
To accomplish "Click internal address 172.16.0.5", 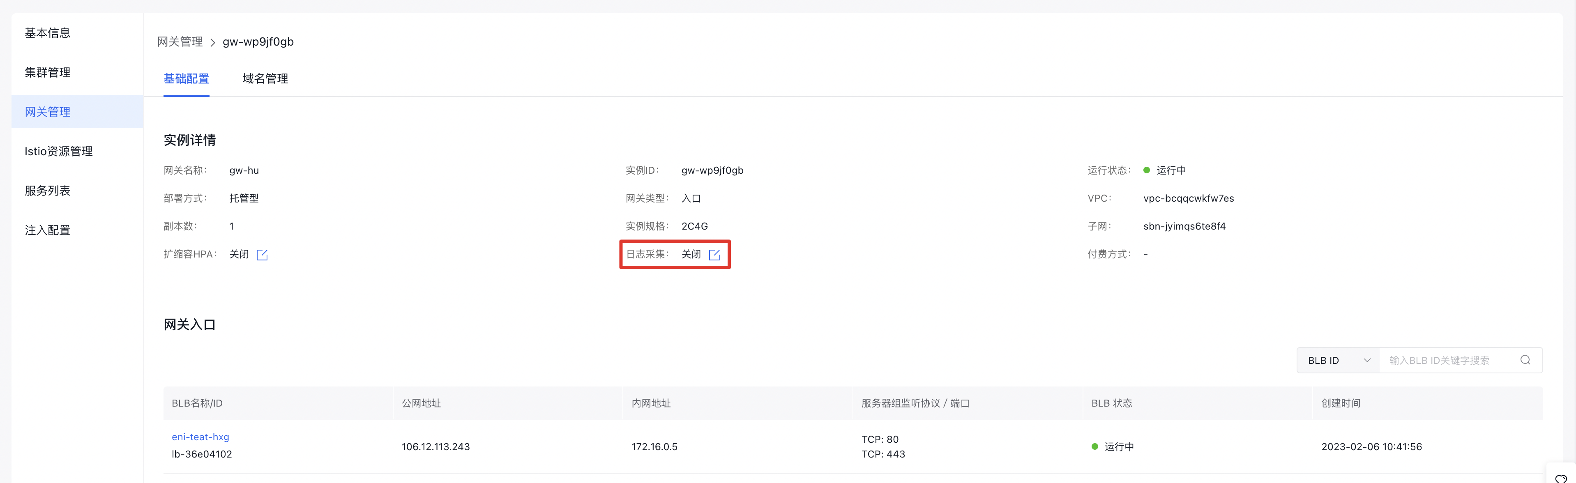I will tap(654, 447).
